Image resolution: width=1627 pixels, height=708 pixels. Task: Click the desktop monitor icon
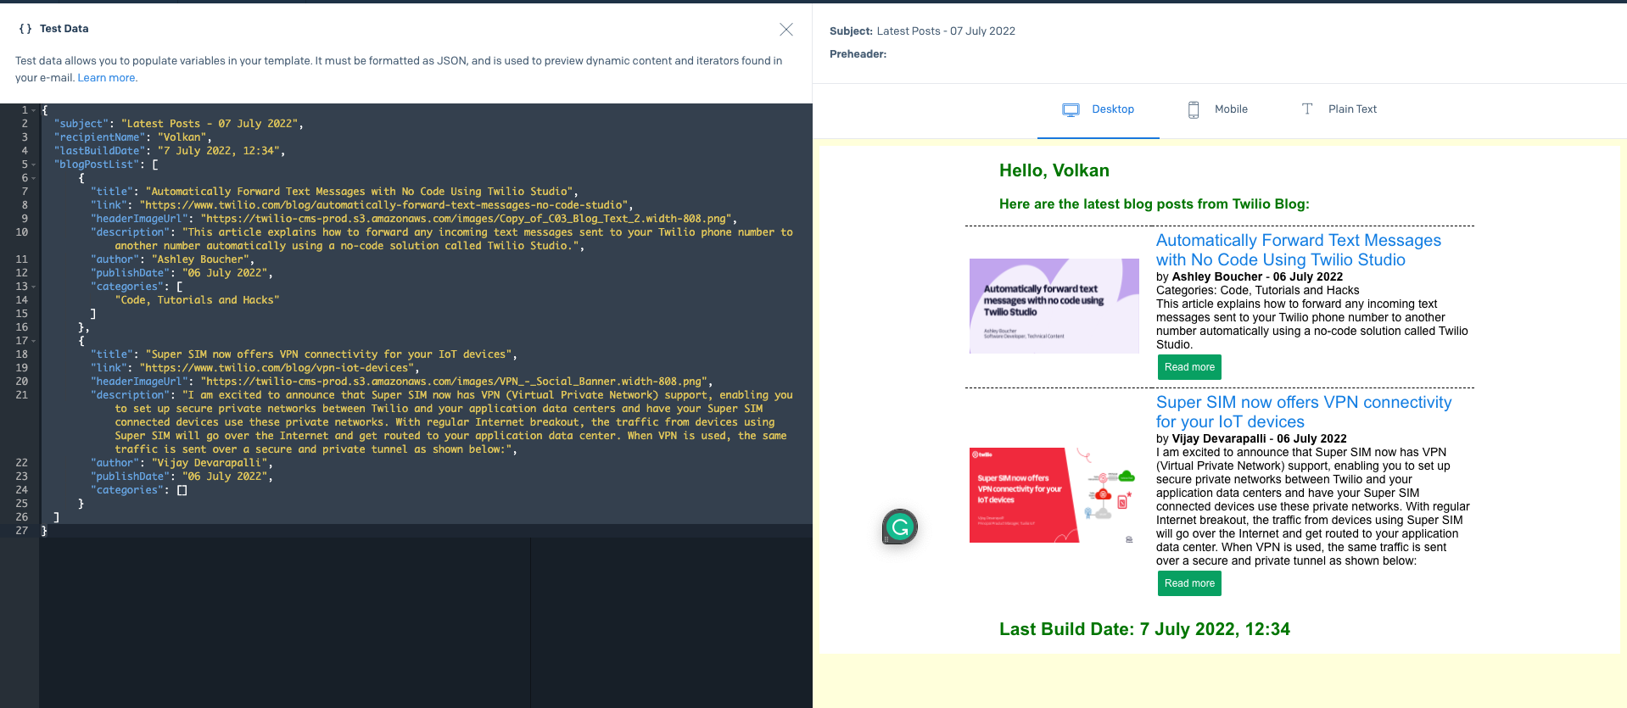(x=1071, y=109)
